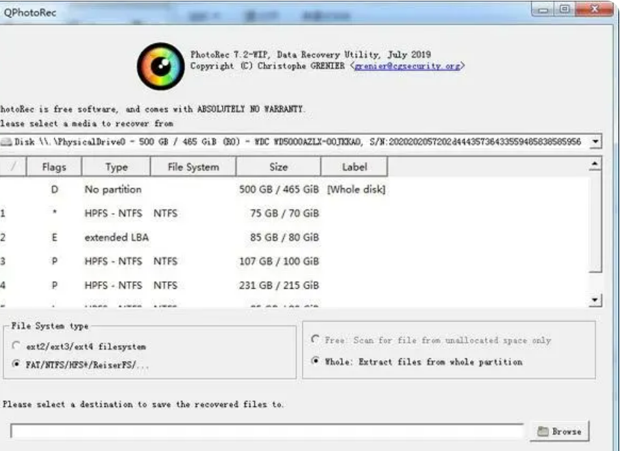Sort partitions by Type column header
Image resolution: width=631 pixels, height=451 pixels.
[116, 167]
